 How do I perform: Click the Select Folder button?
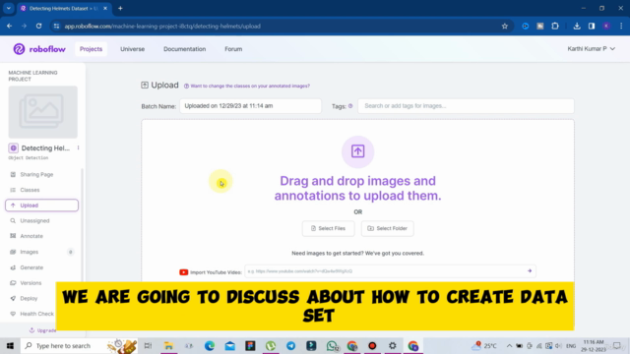pos(387,228)
